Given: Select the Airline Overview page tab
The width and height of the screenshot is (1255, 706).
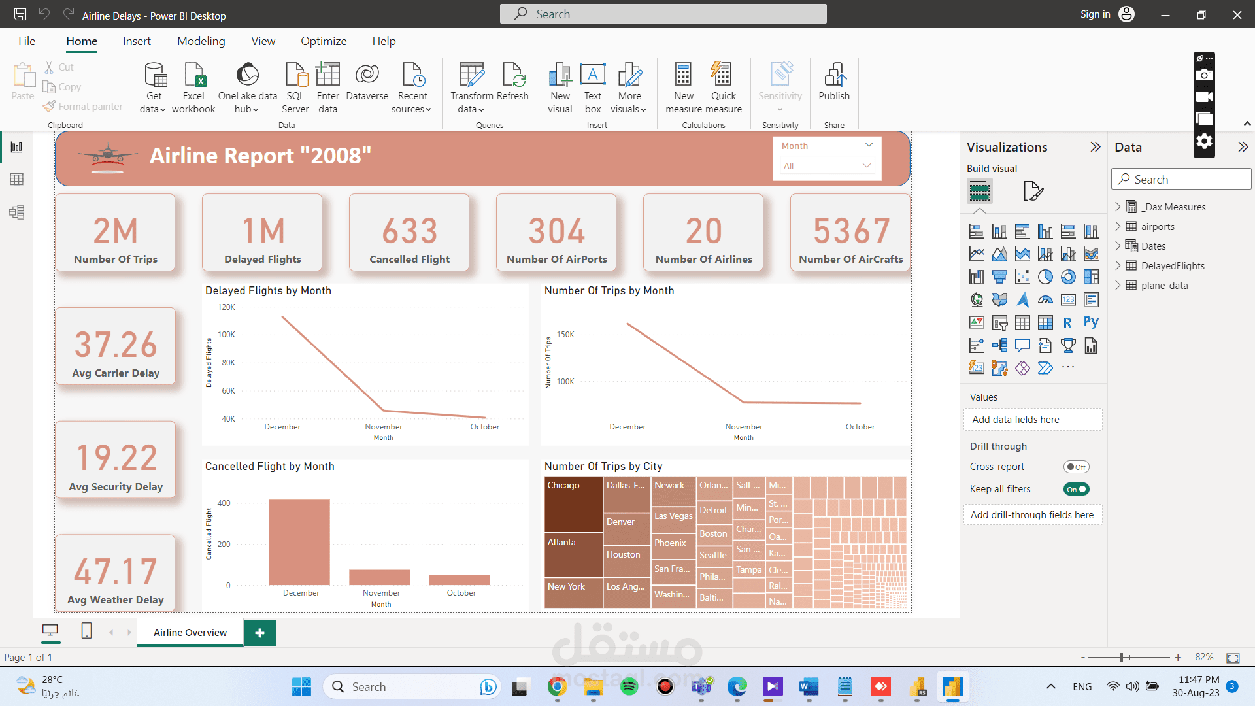Looking at the screenshot, I should 190,632.
